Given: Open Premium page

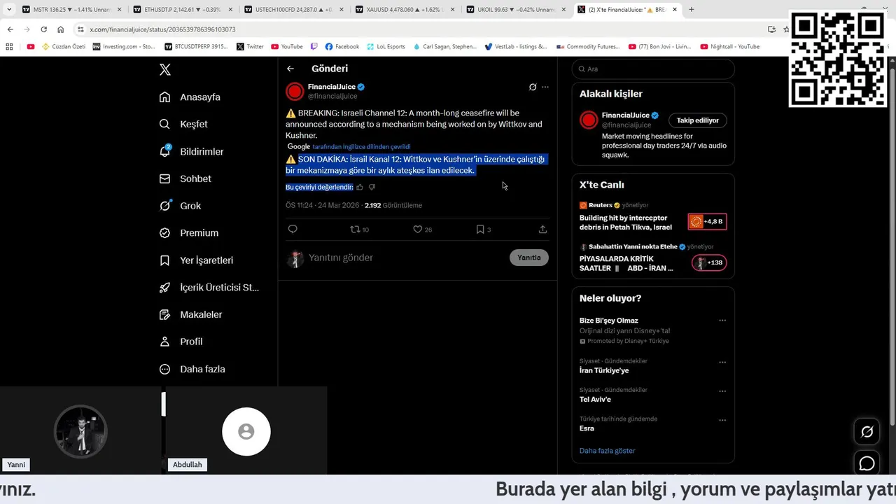Looking at the screenshot, I should click(188, 232).
